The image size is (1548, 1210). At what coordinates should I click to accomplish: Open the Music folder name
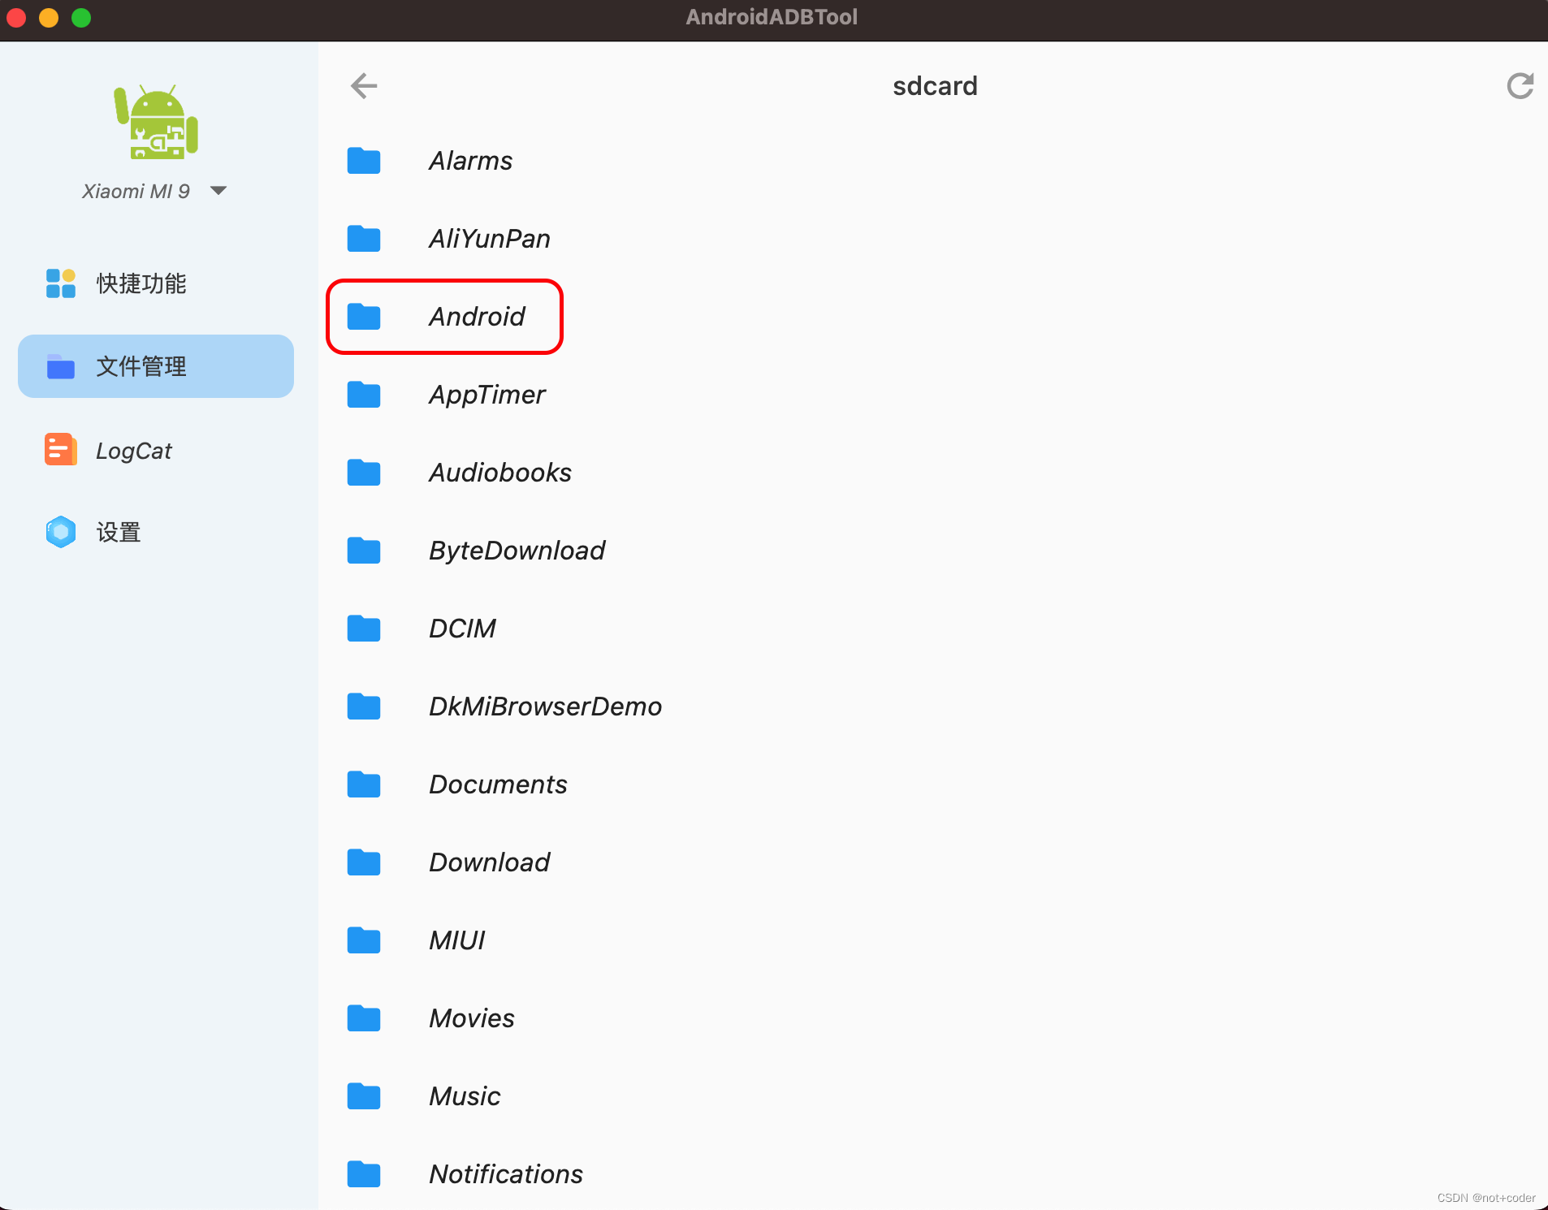465,1096
